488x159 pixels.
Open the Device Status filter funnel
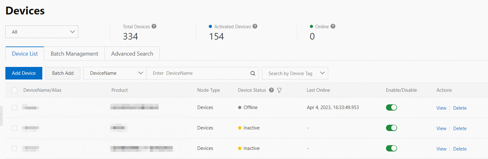point(279,90)
